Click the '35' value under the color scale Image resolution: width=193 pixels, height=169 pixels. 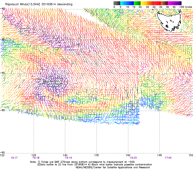coord(161,7)
